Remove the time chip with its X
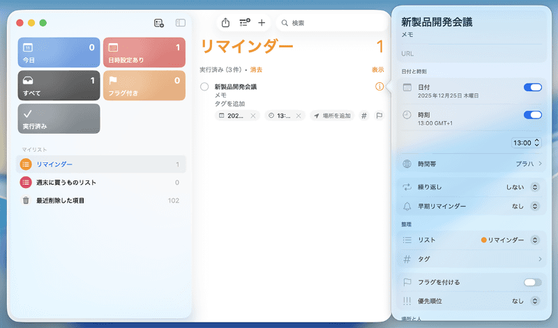This screenshot has width=558, height=328. pos(299,116)
